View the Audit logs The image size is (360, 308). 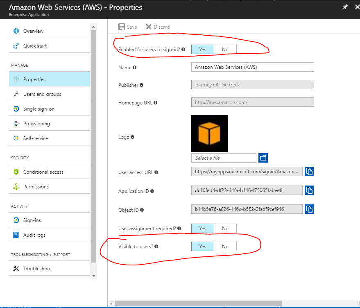(50, 235)
